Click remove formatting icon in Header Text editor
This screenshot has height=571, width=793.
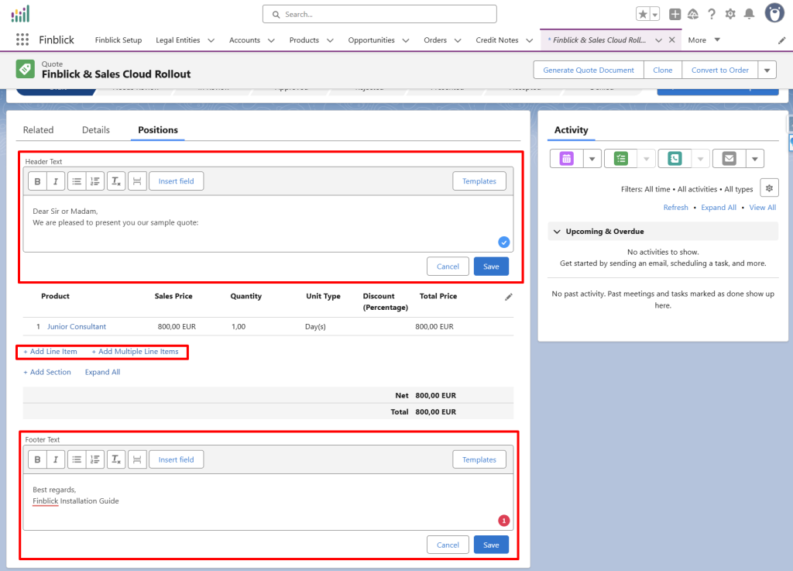[116, 181]
